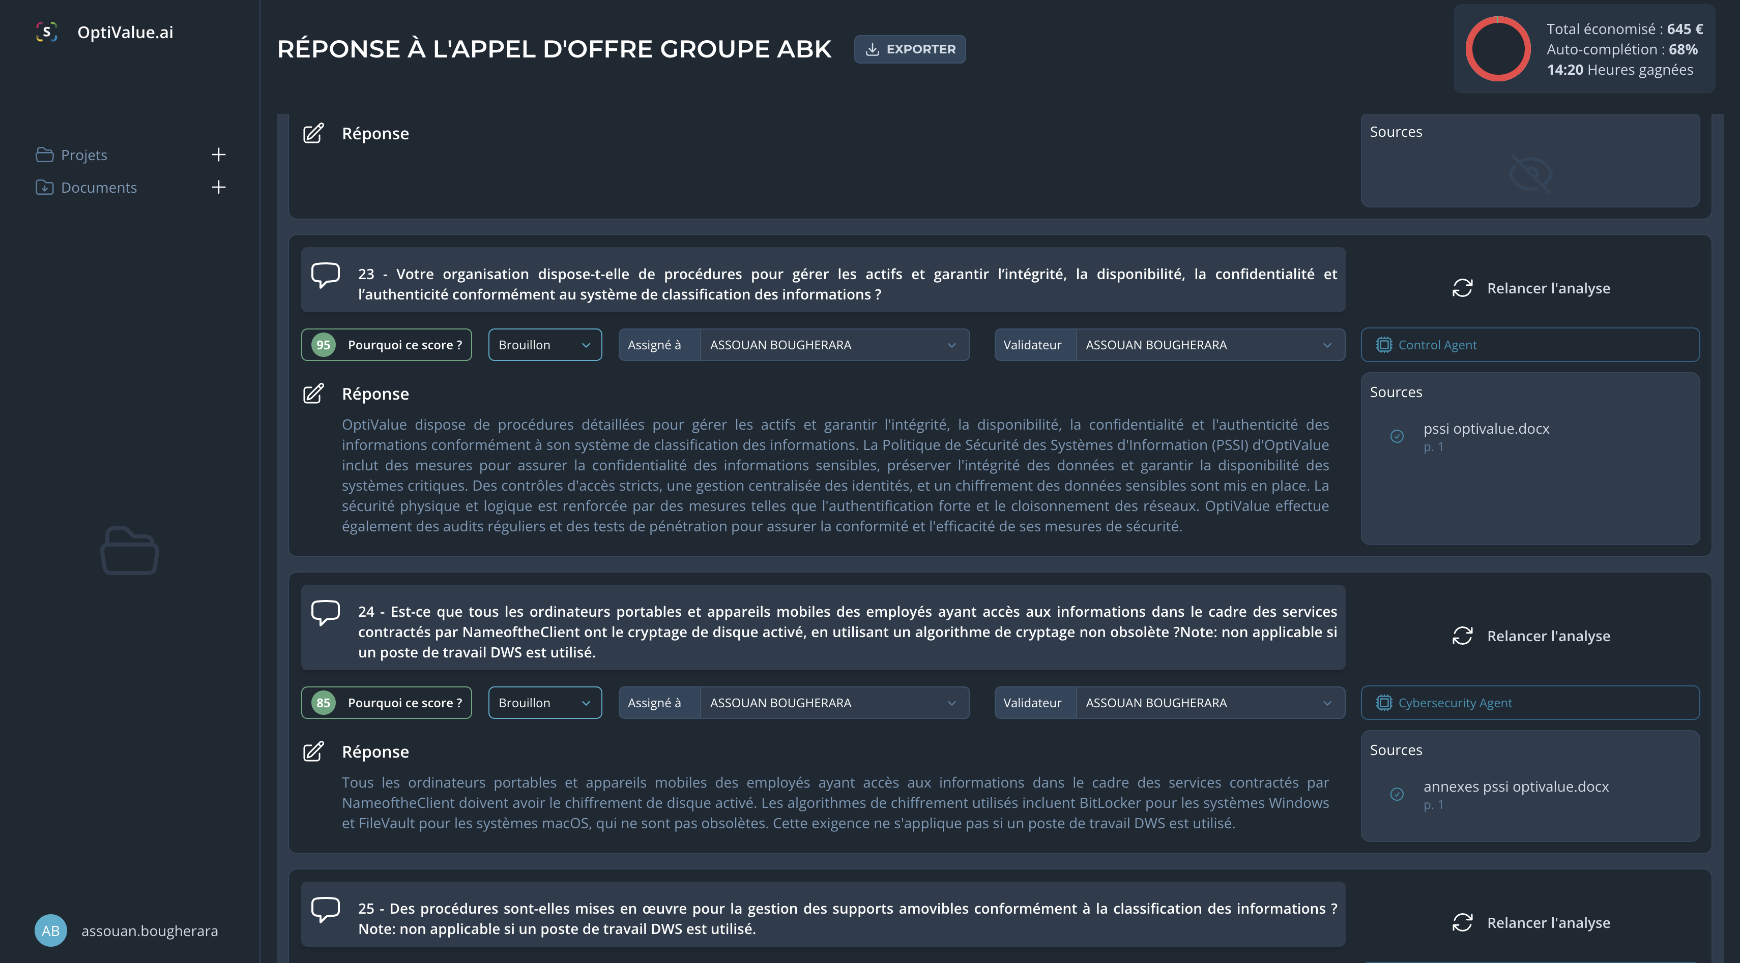Relancer l'analyse for question 25
1740x963 pixels.
[1530, 922]
